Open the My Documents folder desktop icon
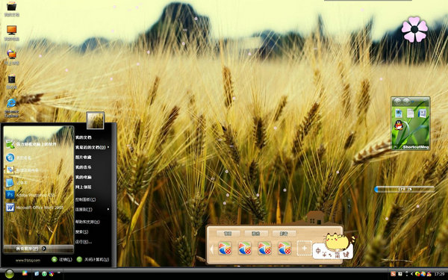448x280 pixels. pyautogui.click(x=12, y=9)
